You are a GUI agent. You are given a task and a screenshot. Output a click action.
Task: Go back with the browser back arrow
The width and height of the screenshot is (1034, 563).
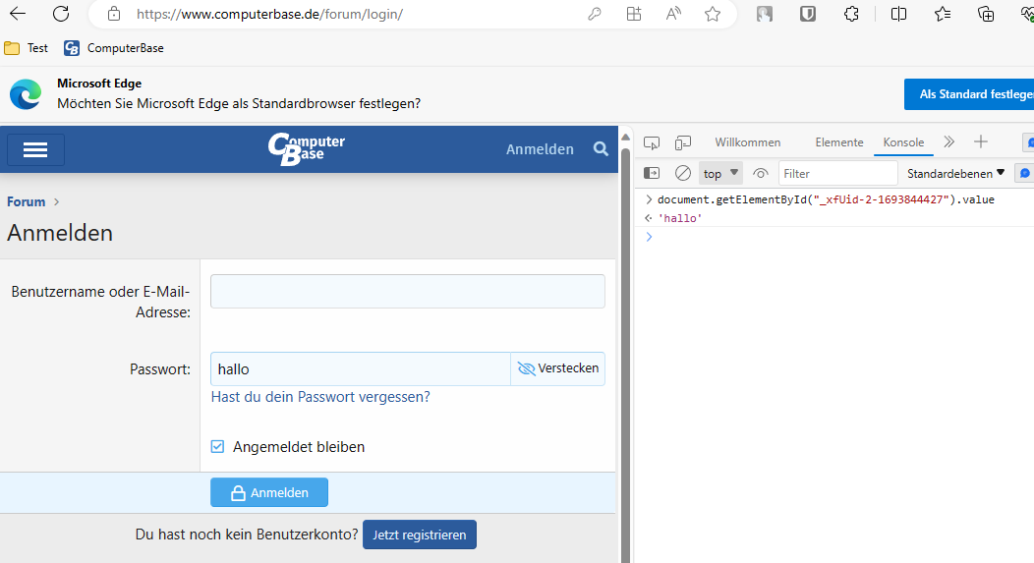(18, 13)
